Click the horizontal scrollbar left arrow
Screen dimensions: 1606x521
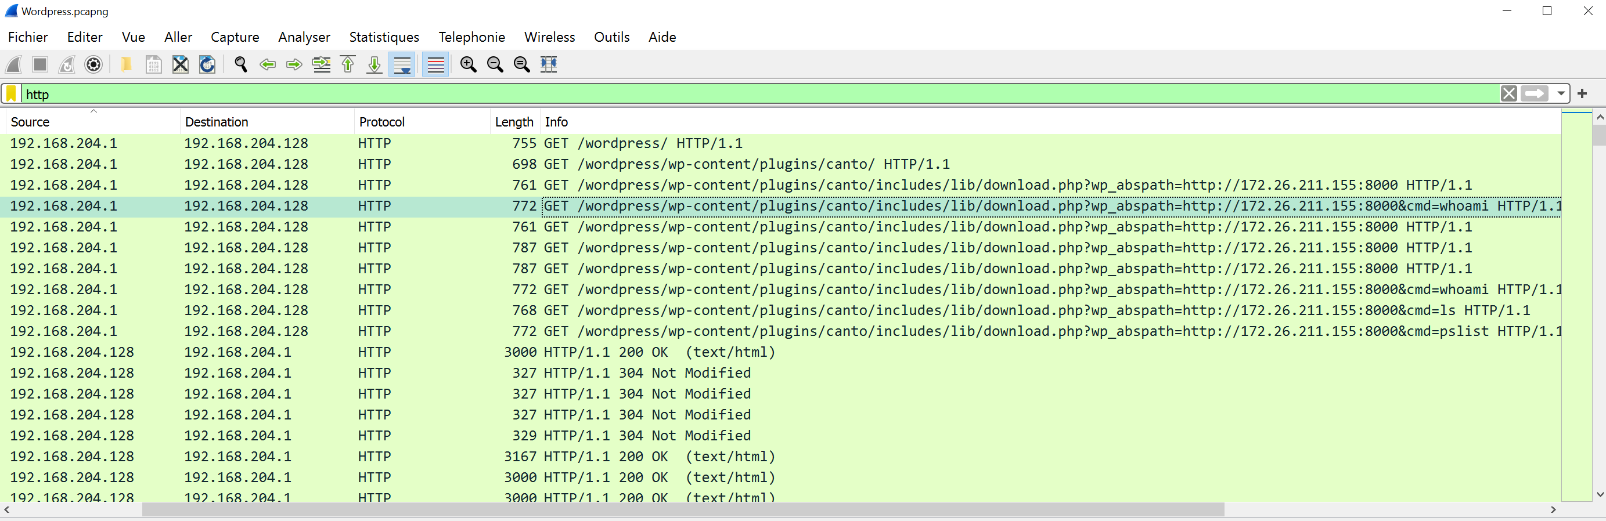pyautogui.click(x=7, y=510)
